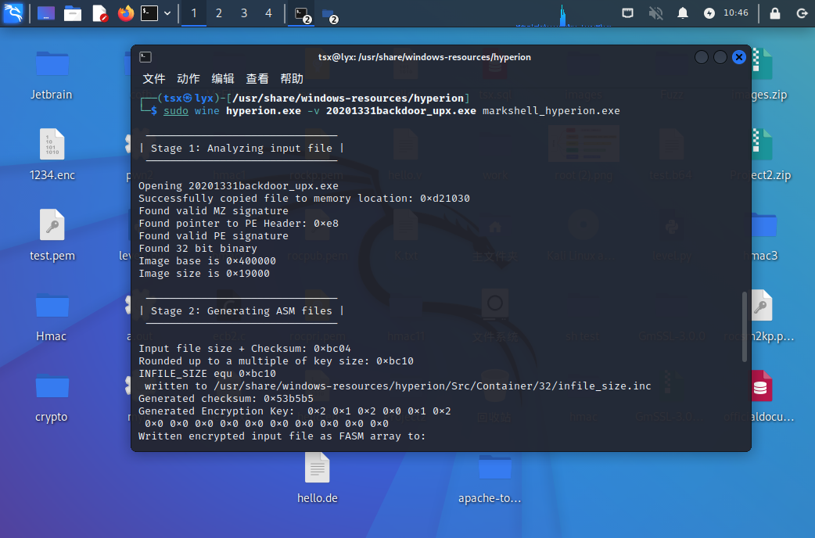The width and height of the screenshot is (815, 538).
Task: Click 'Opening 20201331backdoor_upx.exe' line
Action: tap(239, 186)
